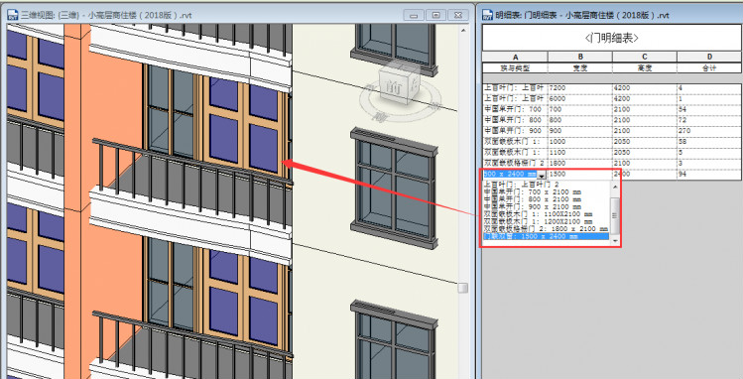743x379 pixels.
Task: Click the editable type field showing 2400 mm
Action: pos(510,175)
